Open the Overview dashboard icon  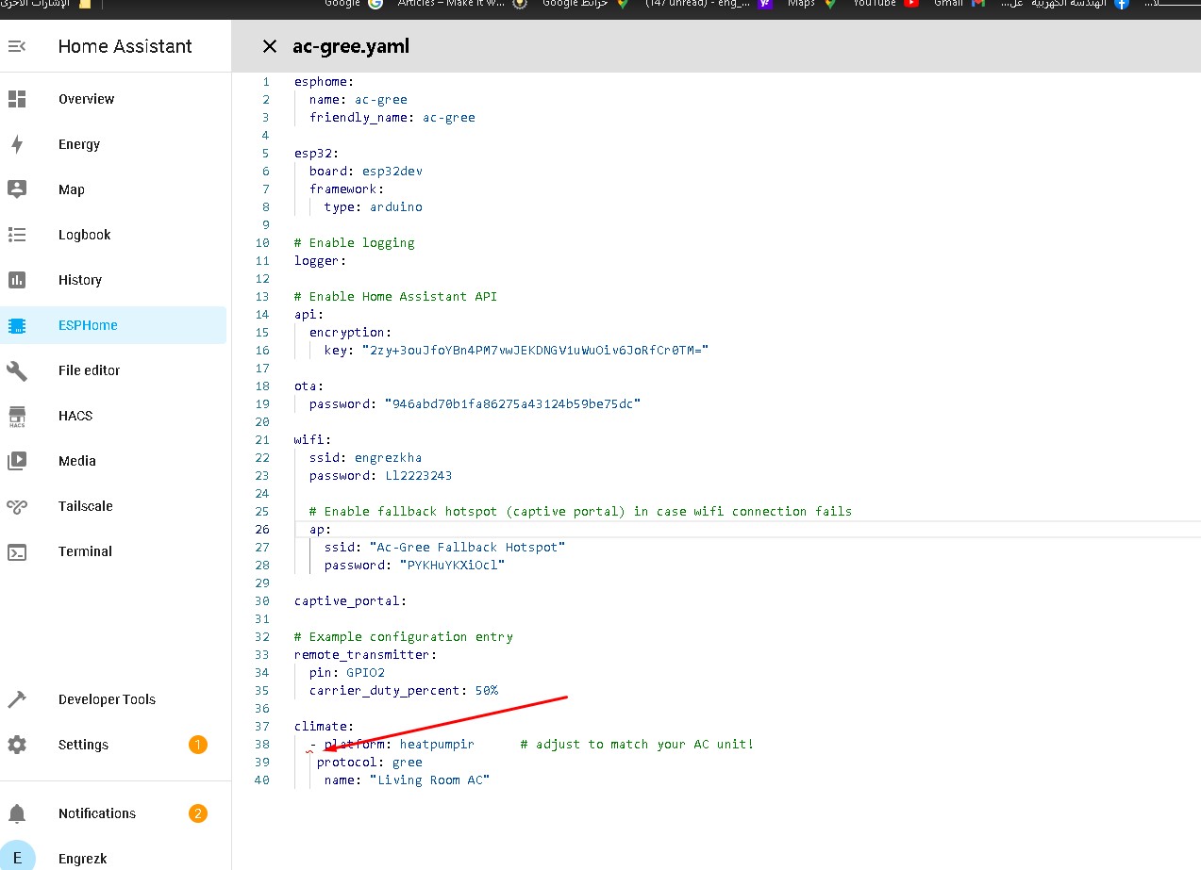pos(17,99)
